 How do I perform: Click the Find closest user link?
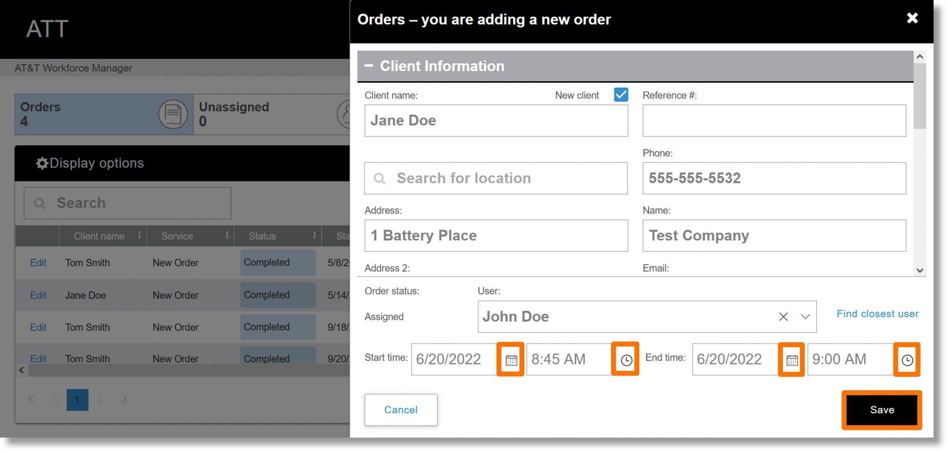[877, 313]
